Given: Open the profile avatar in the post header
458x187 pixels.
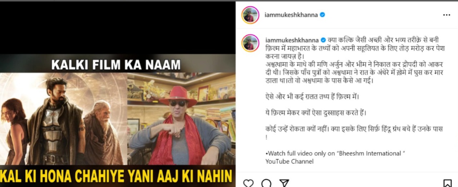Looking at the screenshot, I should tap(250, 15).
